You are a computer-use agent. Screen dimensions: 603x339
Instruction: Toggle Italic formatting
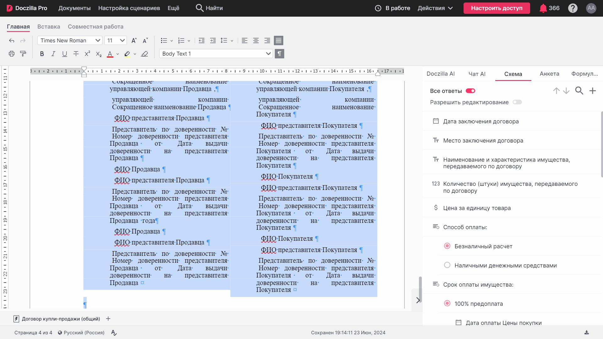tap(53, 54)
